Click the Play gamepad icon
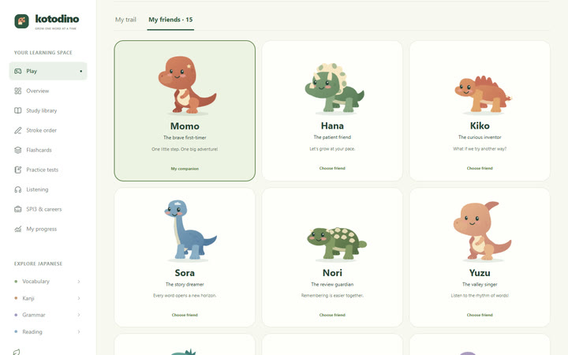 tap(17, 71)
